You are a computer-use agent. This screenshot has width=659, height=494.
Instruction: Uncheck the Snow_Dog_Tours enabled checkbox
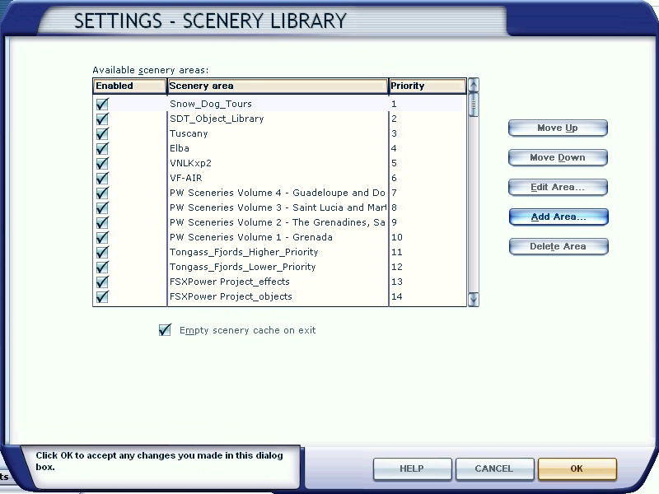[x=103, y=105]
